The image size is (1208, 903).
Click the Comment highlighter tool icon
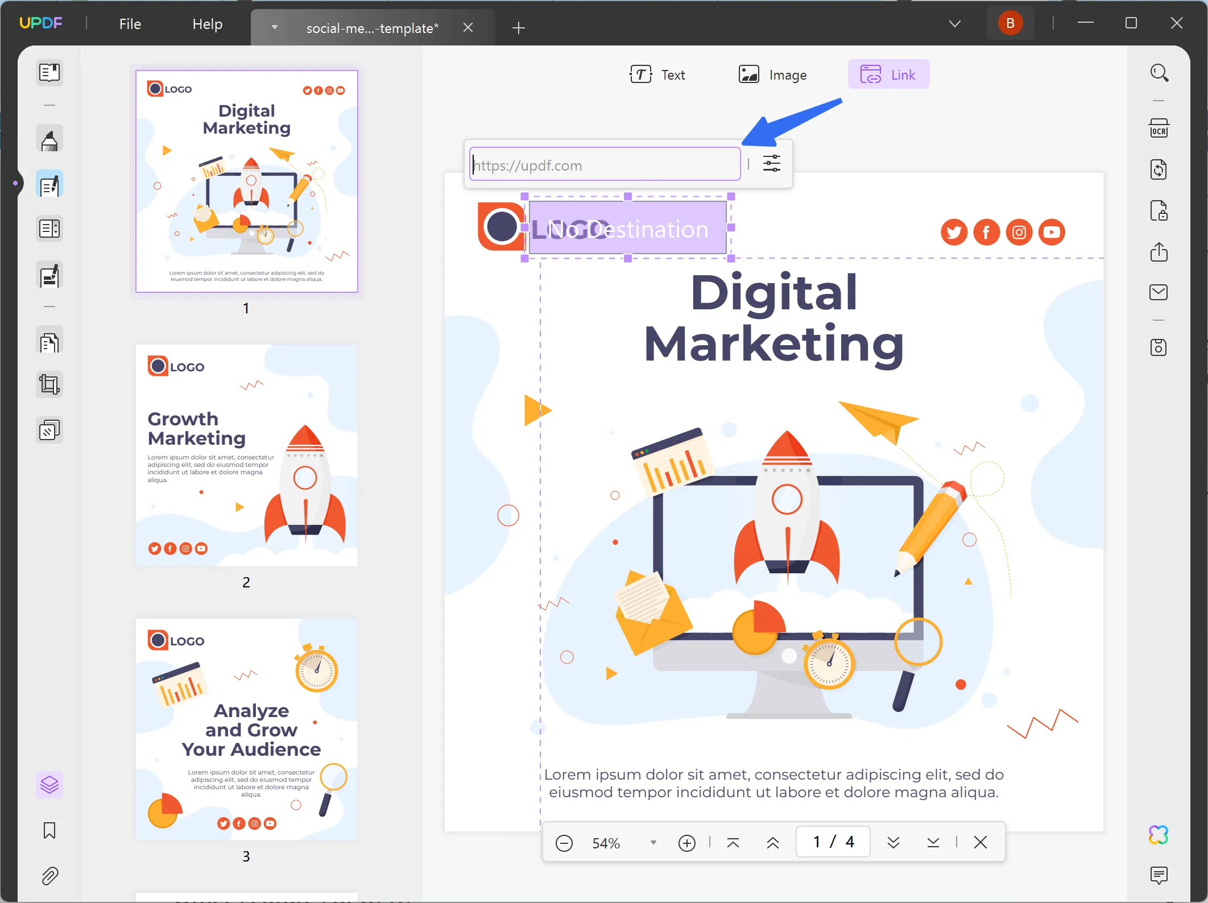pos(49,139)
